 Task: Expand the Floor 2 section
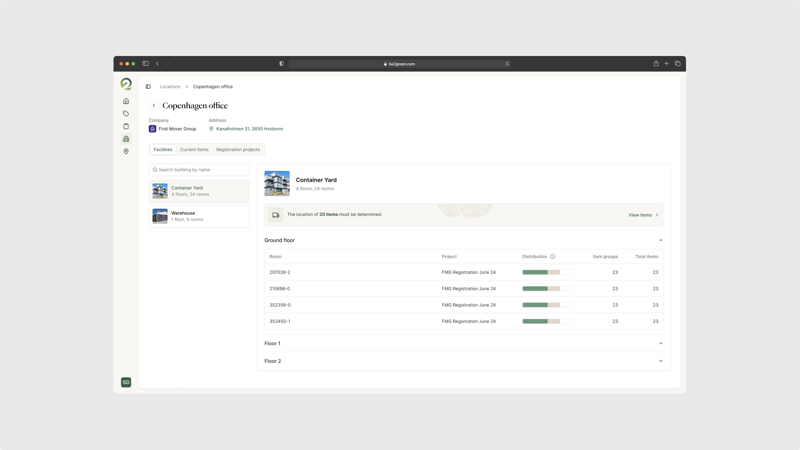(660, 361)
